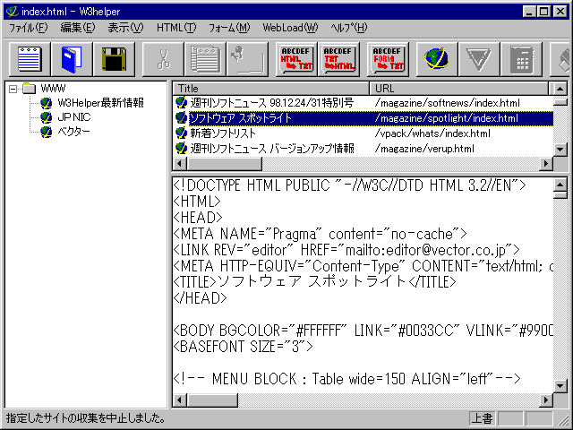Click the grayed copy pages icon

pos(205,59)
